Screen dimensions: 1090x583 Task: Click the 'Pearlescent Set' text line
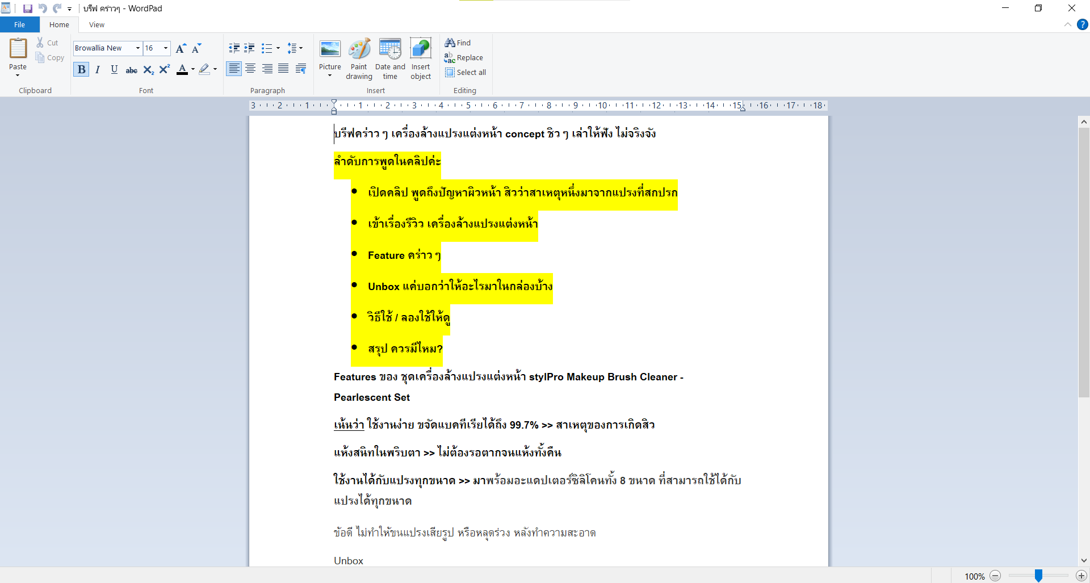372,397
